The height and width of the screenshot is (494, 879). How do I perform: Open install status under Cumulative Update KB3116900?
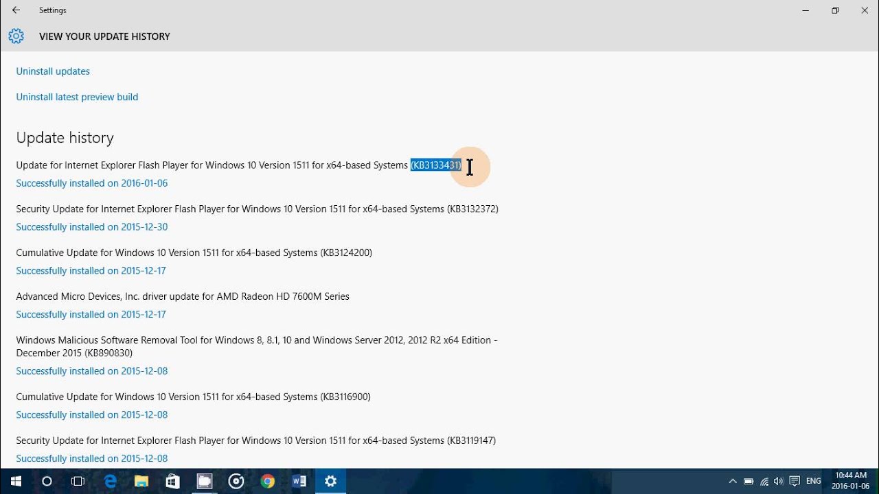point(92,415)
